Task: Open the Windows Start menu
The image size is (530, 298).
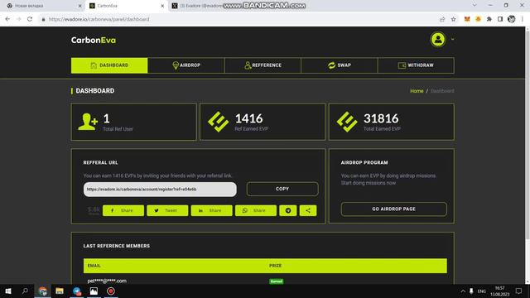Action: [8, 291]
